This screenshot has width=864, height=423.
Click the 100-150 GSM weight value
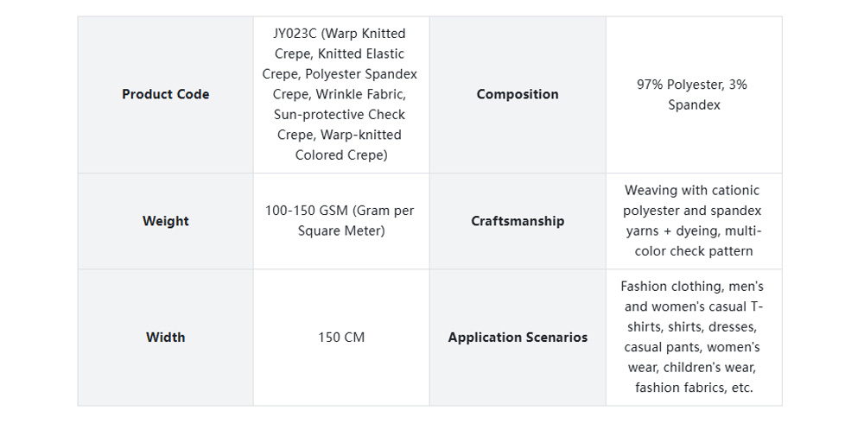340,211
